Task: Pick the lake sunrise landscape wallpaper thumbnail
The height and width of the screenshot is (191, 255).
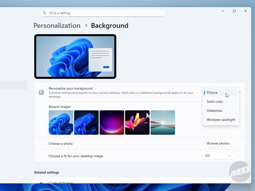Action: pyautogui.click(x=163, y=123)
